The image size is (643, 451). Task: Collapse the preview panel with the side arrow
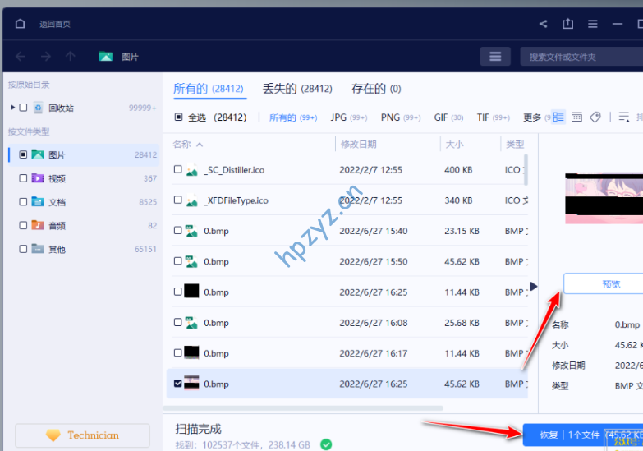[x=534, y=287]
